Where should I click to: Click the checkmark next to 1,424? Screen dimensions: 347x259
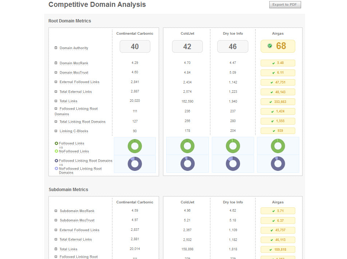[x=273, y=112]
